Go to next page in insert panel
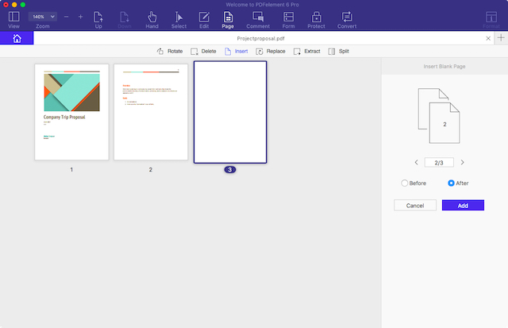The height and width of the screenshot is (328, 508). tap(462, 162)
